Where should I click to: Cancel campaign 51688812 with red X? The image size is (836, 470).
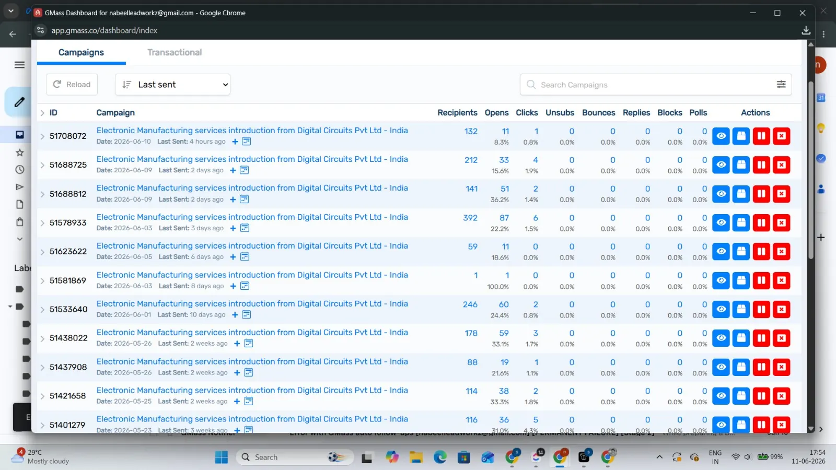pos(781,194)
